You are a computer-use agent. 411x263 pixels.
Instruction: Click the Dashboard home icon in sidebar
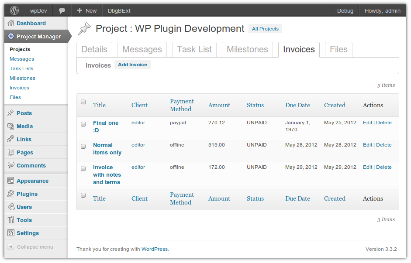(11, 23)
